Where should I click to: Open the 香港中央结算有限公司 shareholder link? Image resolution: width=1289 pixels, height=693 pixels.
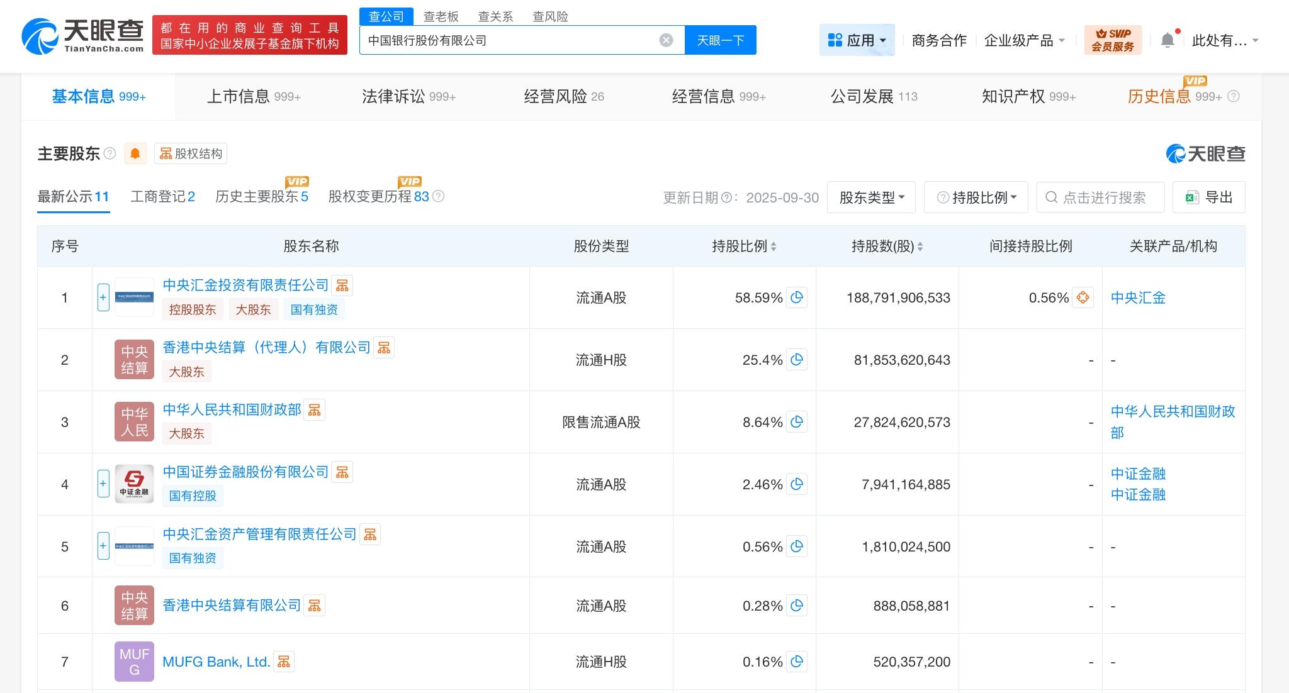232,605
